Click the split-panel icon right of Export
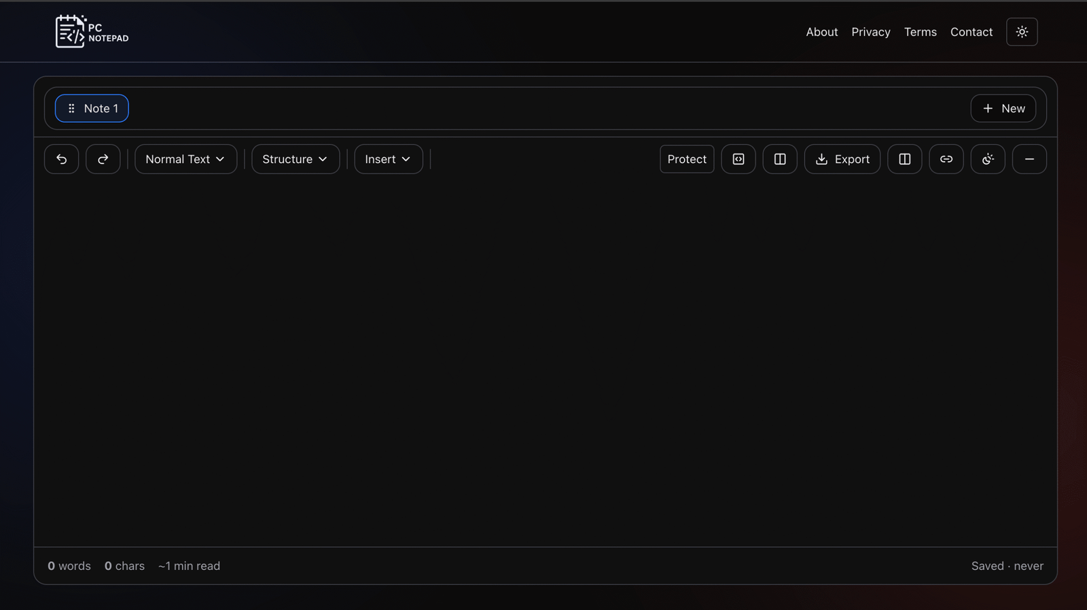This screenshot has width=1087, height=610. click(x=905, y=159)
